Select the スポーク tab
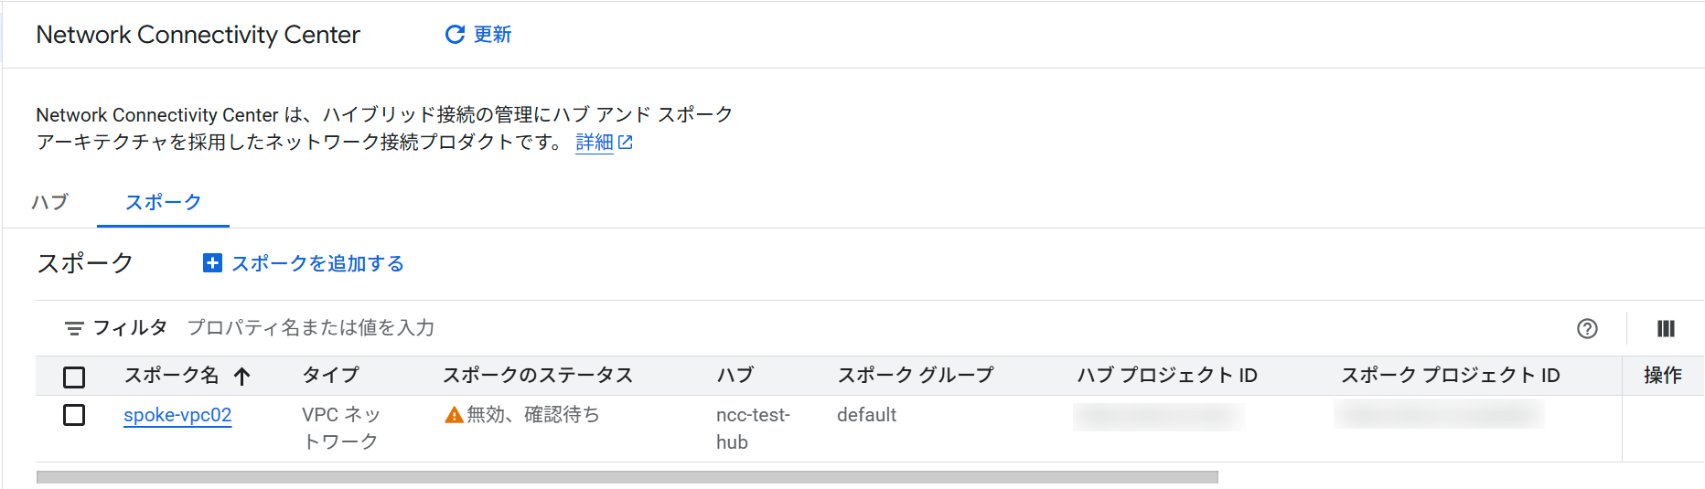 pos(163,202)
